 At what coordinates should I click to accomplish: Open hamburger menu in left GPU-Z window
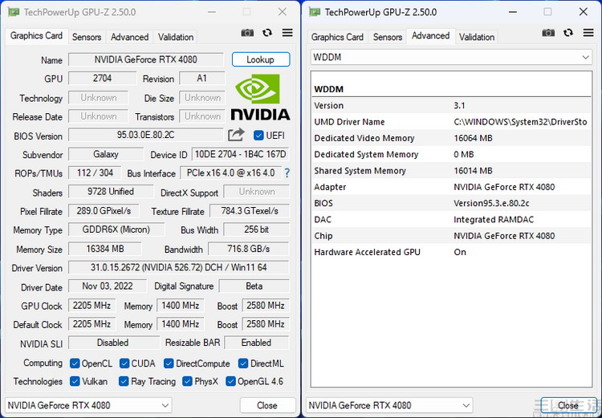coord(287,33)
